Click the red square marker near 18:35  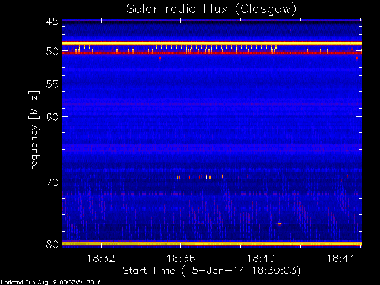(160, 58)
